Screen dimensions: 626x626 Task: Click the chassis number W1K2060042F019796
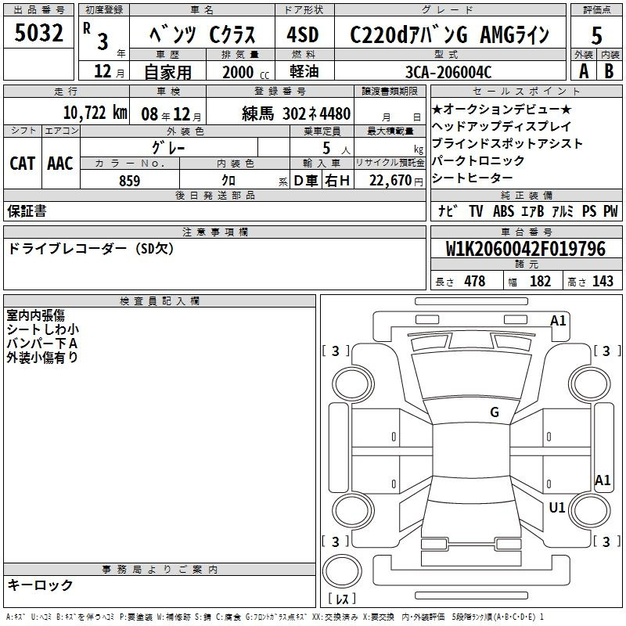pyautogui.click(x=525, y=250)
